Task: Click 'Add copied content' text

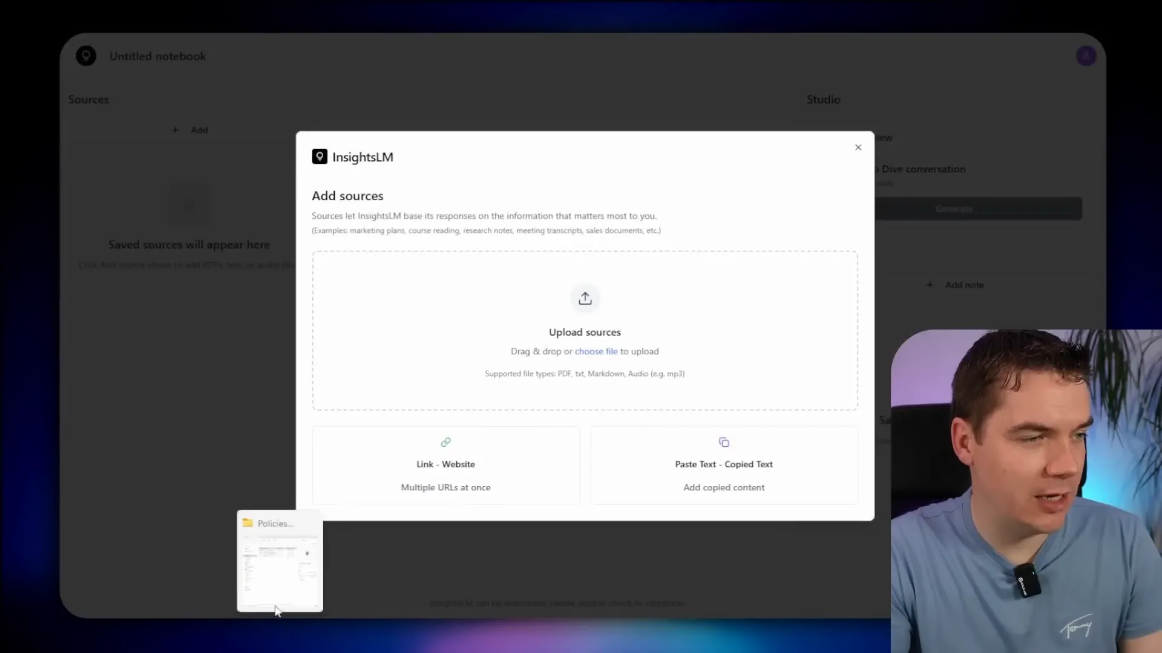Action: pos(724,487)
